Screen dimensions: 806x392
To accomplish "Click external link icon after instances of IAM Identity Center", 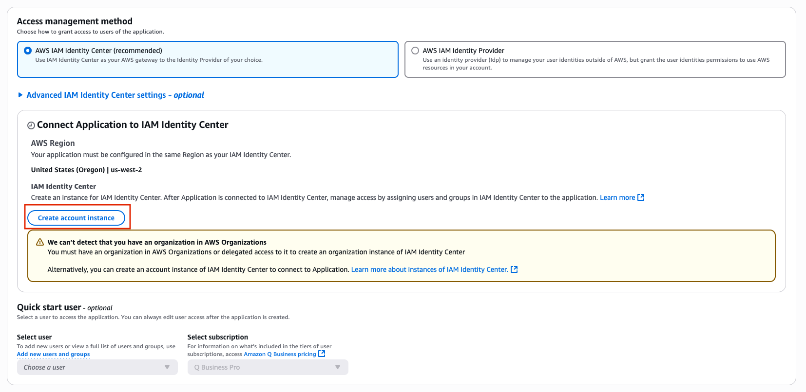I will 514,269.
